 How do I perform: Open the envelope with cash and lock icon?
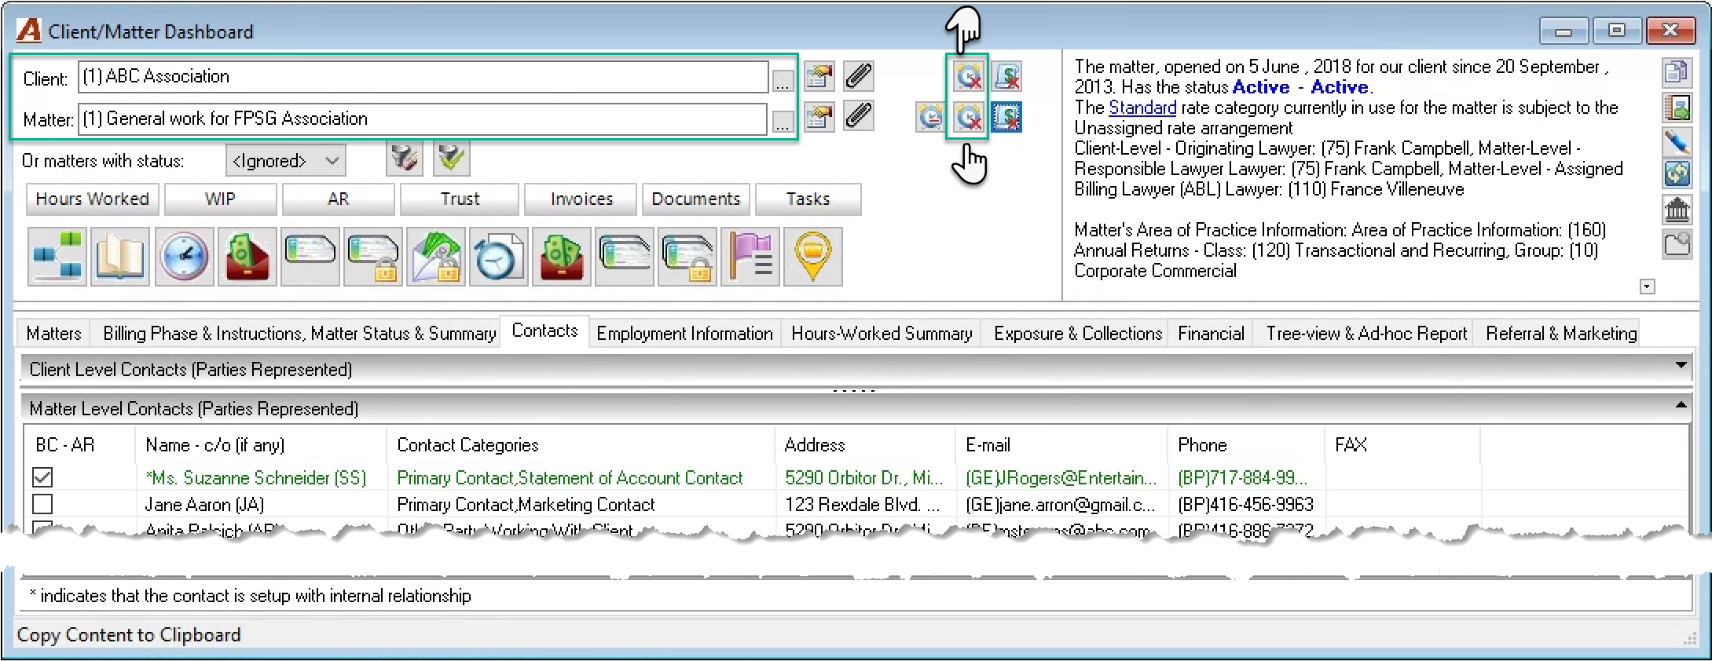pos(436,256)
